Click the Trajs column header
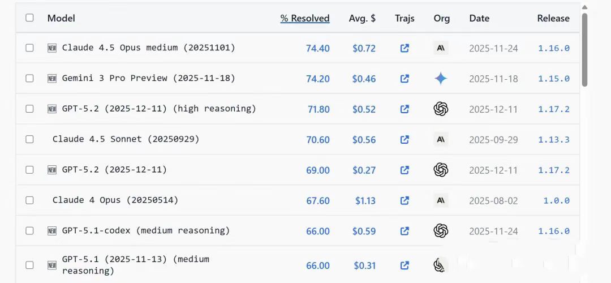The width and height of the screenshot is (611, 283). coord(405,18)
